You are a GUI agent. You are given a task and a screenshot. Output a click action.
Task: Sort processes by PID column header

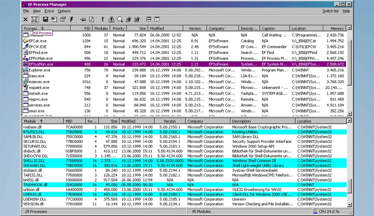point(81,29)
